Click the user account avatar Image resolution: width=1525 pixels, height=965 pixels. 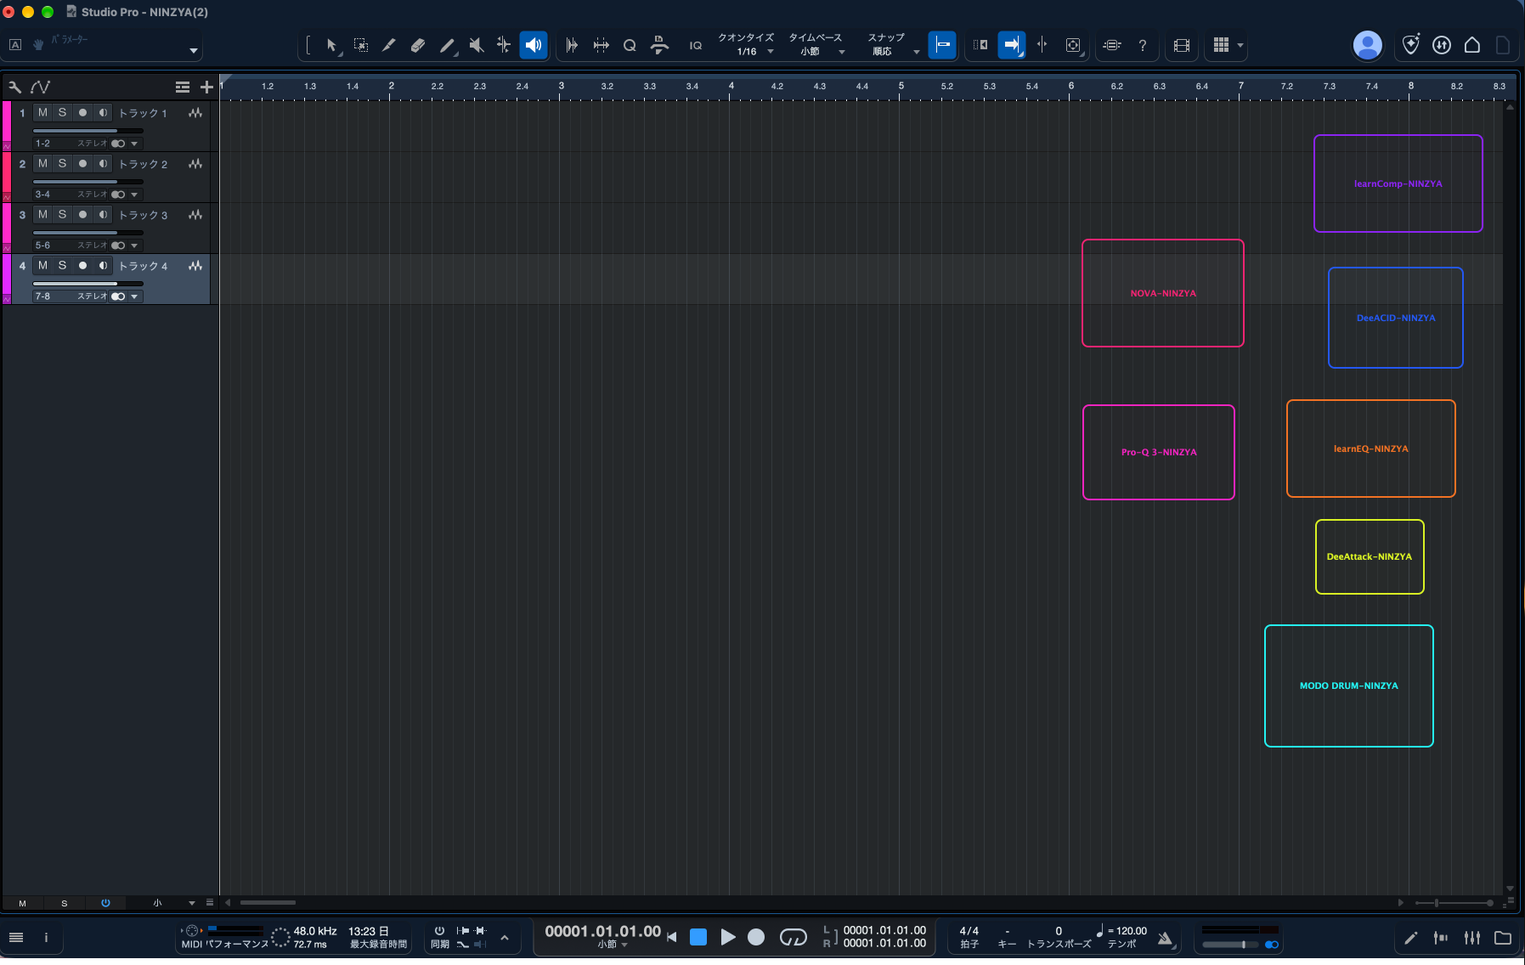pyautogui.click(x=1367, y=45)
